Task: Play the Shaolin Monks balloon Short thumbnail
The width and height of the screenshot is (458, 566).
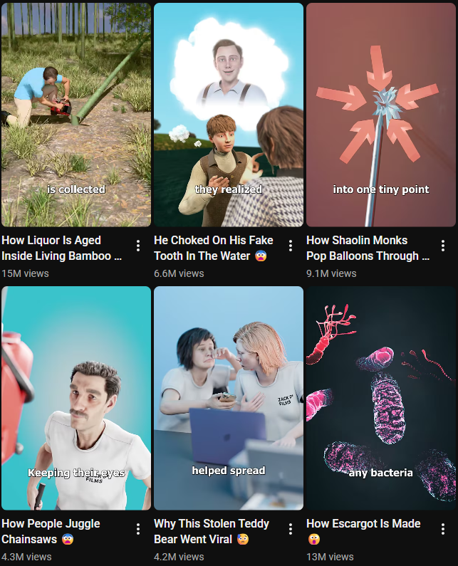Action: (381, 115)
